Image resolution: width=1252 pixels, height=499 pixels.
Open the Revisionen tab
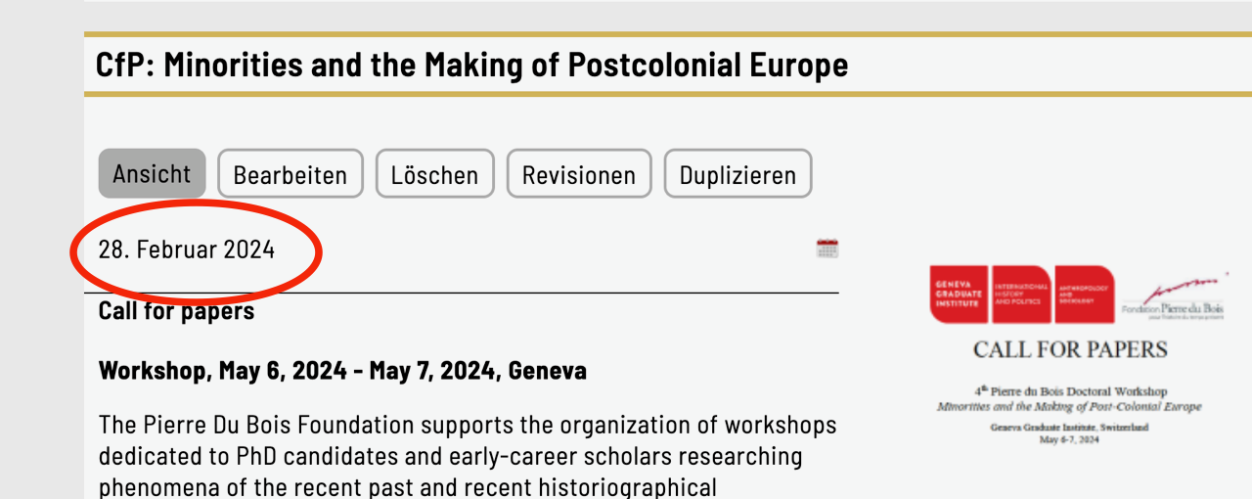[x=578, y=175]
